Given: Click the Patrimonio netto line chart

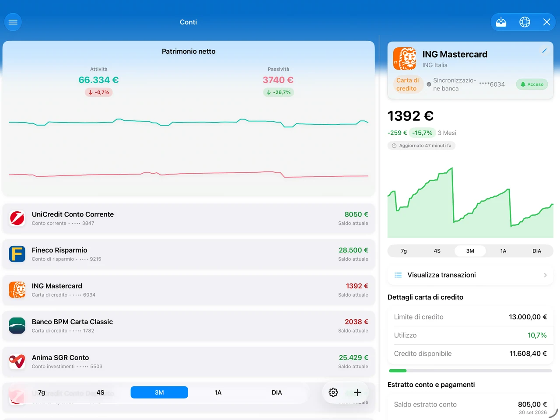Looking at the screenshot, I should [189, 149].
